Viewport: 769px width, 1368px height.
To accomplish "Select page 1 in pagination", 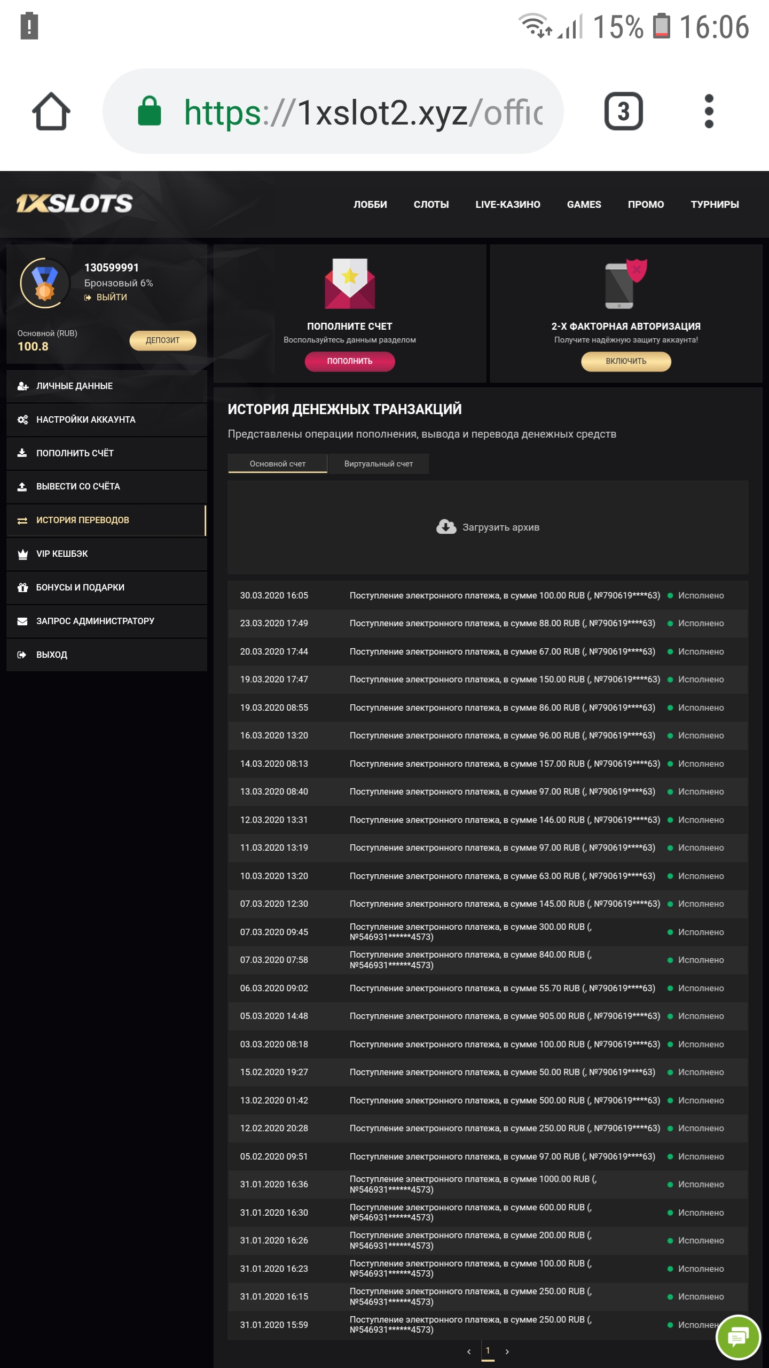I will (x=488, y=1351).
